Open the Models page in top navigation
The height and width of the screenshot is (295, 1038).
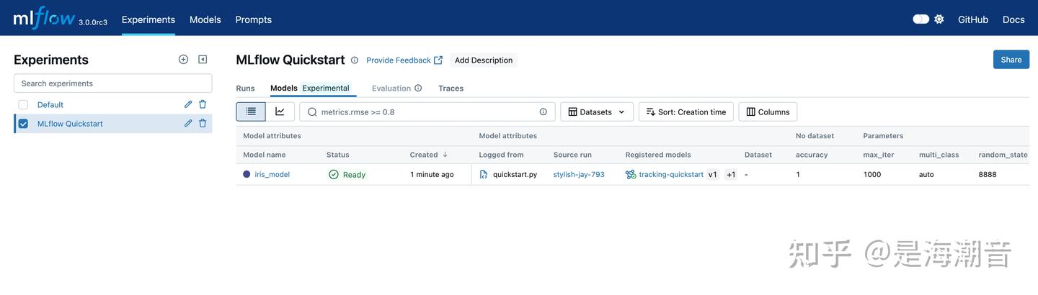click(205, 19)
